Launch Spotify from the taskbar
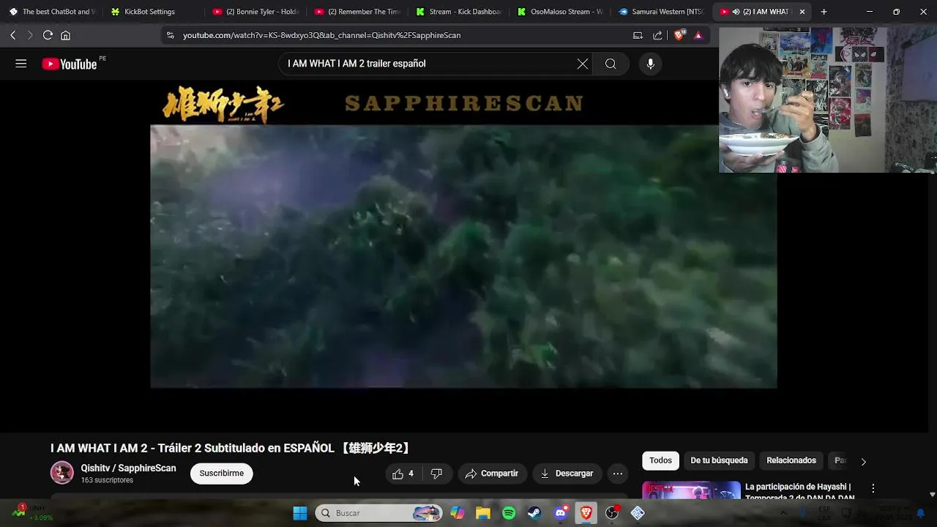 tap(509, 513)
